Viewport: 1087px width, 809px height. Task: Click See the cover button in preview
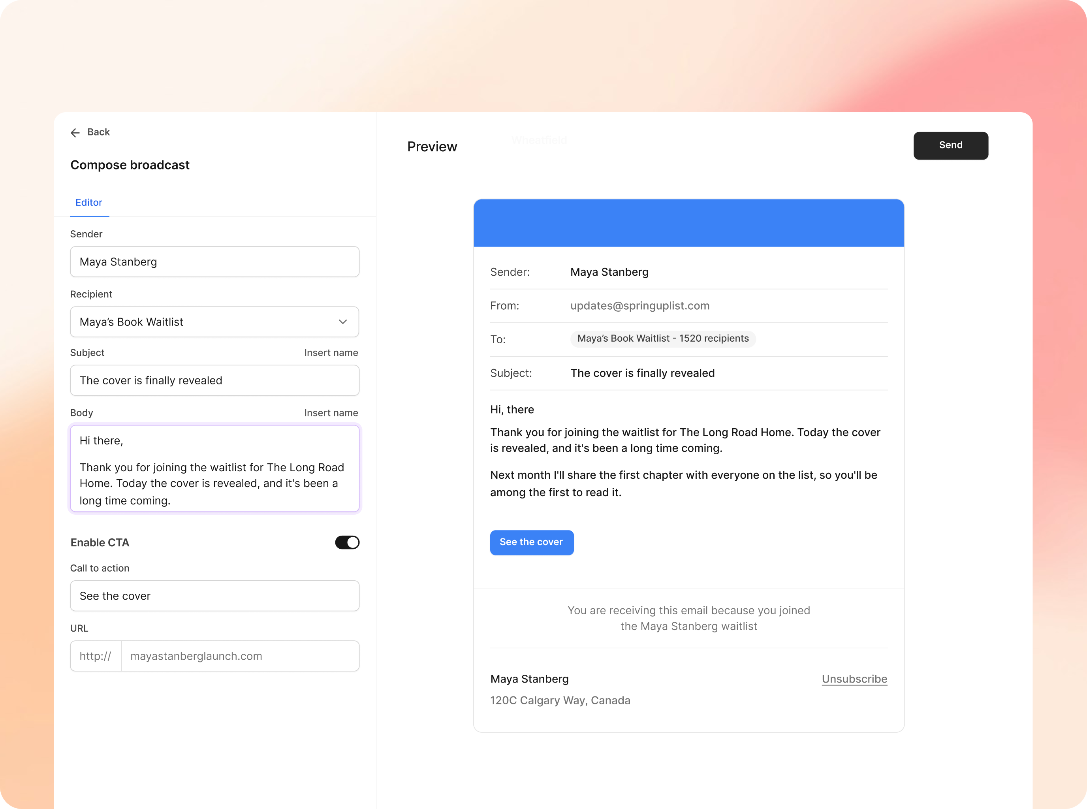(x=532, y=543)
